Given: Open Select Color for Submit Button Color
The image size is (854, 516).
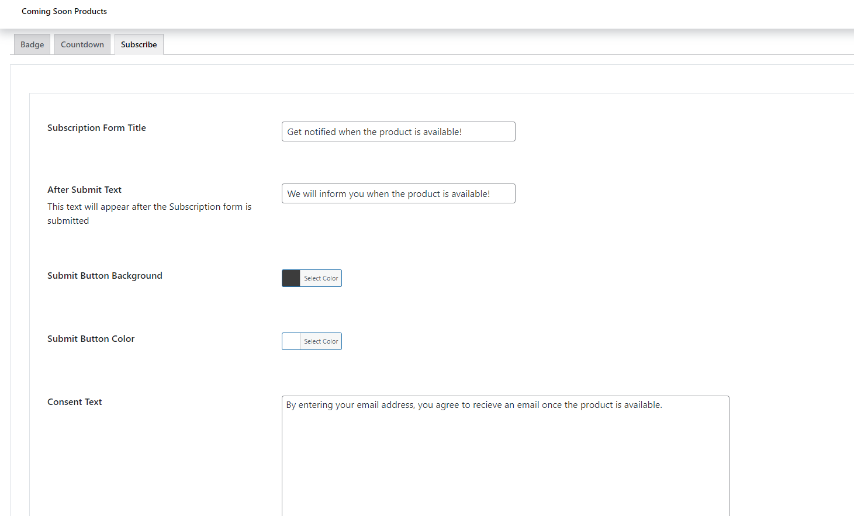Looking at the screenshot, I should click(320, 341).
